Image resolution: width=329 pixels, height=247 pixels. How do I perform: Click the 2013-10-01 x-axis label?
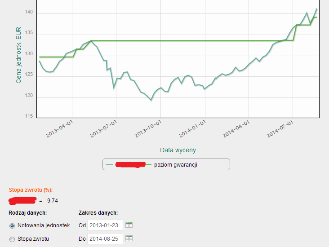(148, 128)
